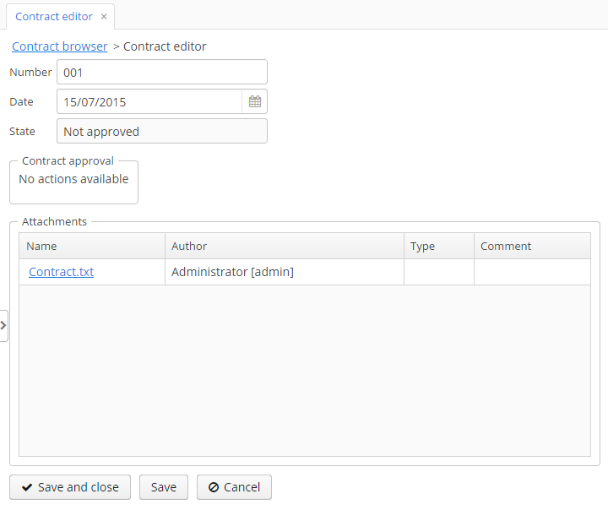The height and width of the screenshot is (510, 608).
Task: Focus the Date text field
Action: pos(149,102)
